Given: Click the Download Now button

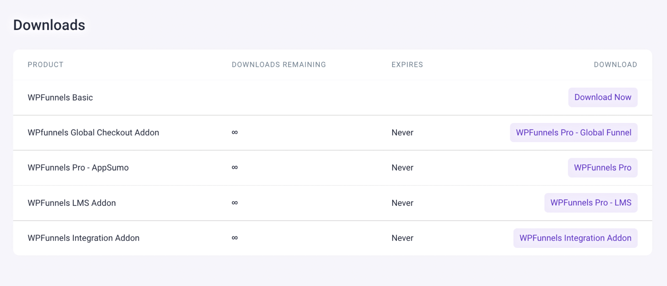Looking at the screenshot, I should (x=603, y=97).
